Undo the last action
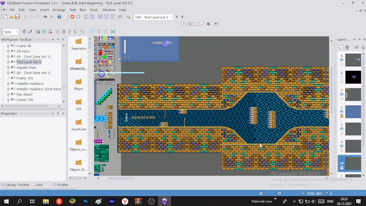366x206 pixels. point(45,17)
